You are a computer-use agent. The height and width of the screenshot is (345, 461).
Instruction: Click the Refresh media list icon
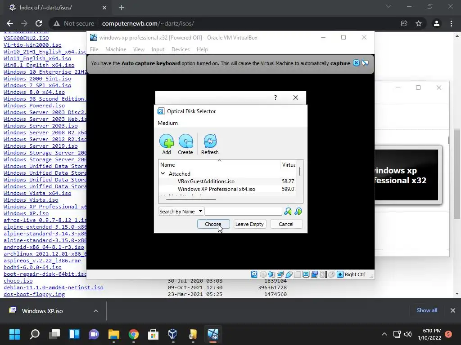tap(210, 142)
